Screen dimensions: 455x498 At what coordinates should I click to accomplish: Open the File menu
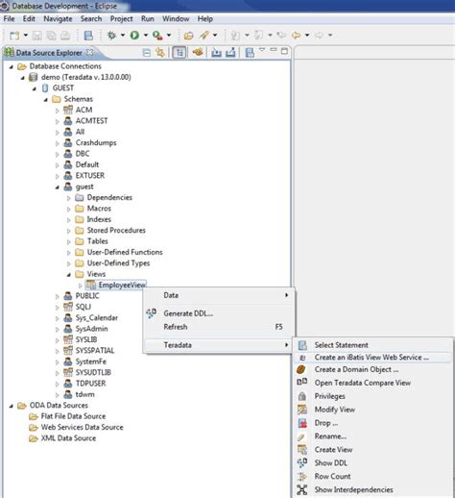(x=9, y=19)
